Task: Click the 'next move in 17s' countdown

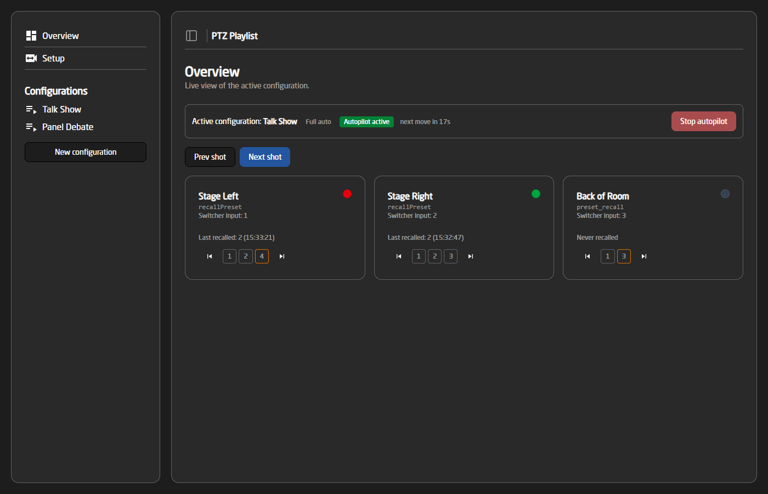Action: (x=425, y=122)
